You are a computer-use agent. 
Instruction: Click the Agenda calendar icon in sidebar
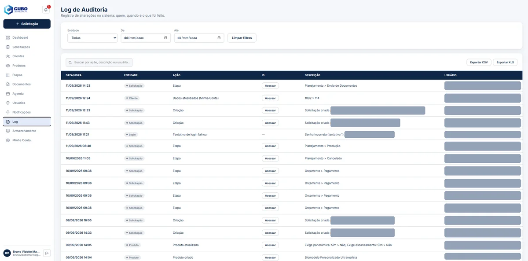pos(8,94)
